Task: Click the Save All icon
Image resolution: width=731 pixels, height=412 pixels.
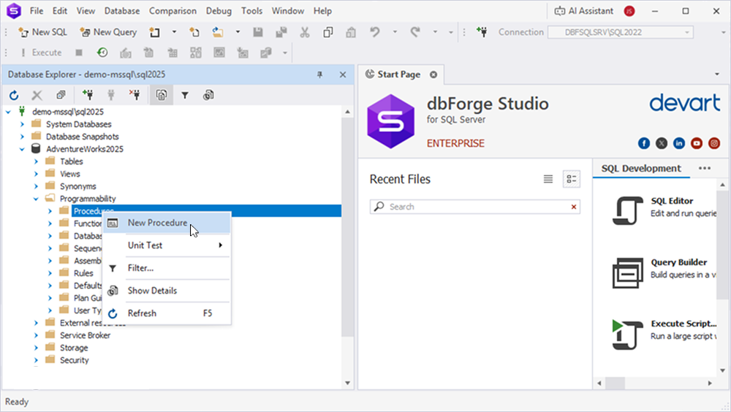Action: coord(281,32)
